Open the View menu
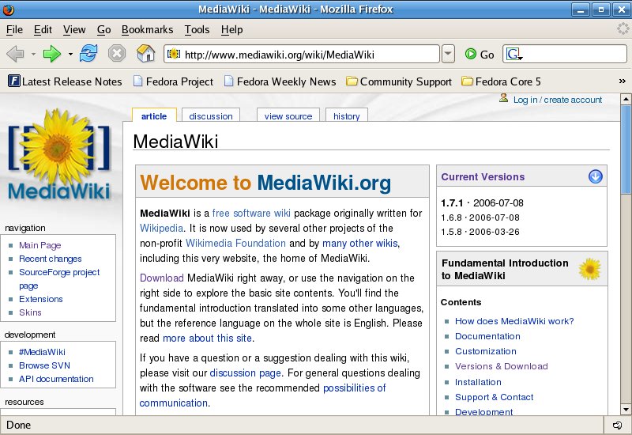This screenshot has height=435, width=632. tap(74, 29)
